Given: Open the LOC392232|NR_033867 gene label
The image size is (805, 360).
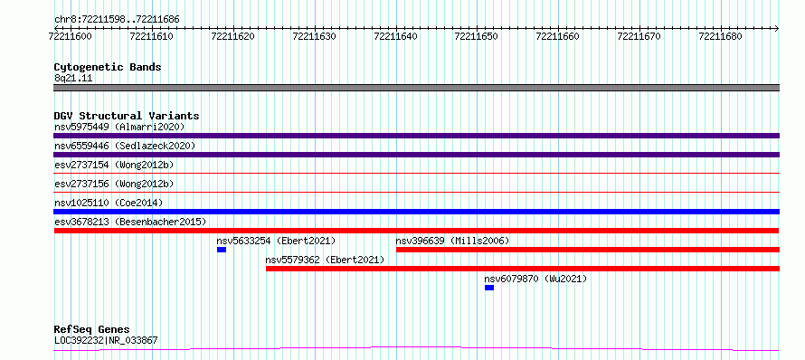Looking at the screenshot, I should click(106, 340).
